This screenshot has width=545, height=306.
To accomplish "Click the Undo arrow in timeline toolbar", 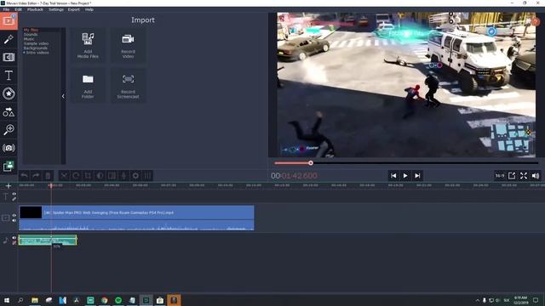I will coord(24,176).
